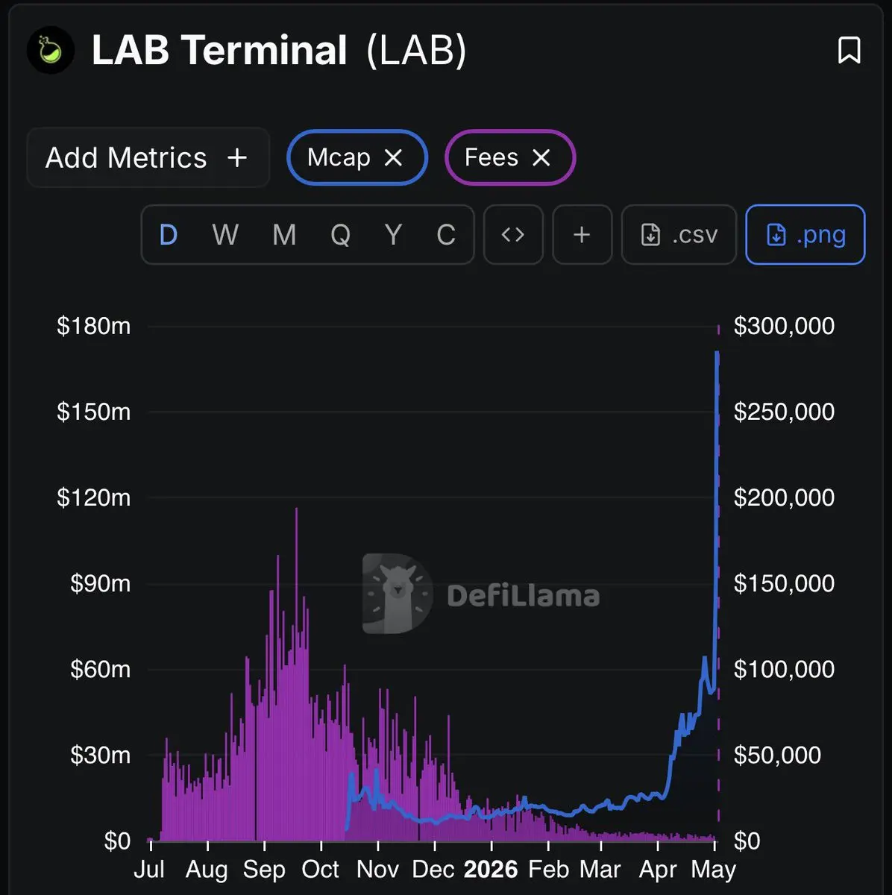Viewport: 892px width, 895px height.
Task: Click the $150m left axis label
Action: 94,412
